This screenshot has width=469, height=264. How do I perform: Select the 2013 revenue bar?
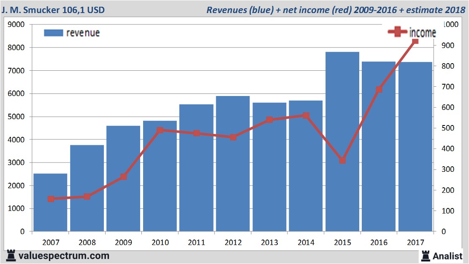pos(269,167)
